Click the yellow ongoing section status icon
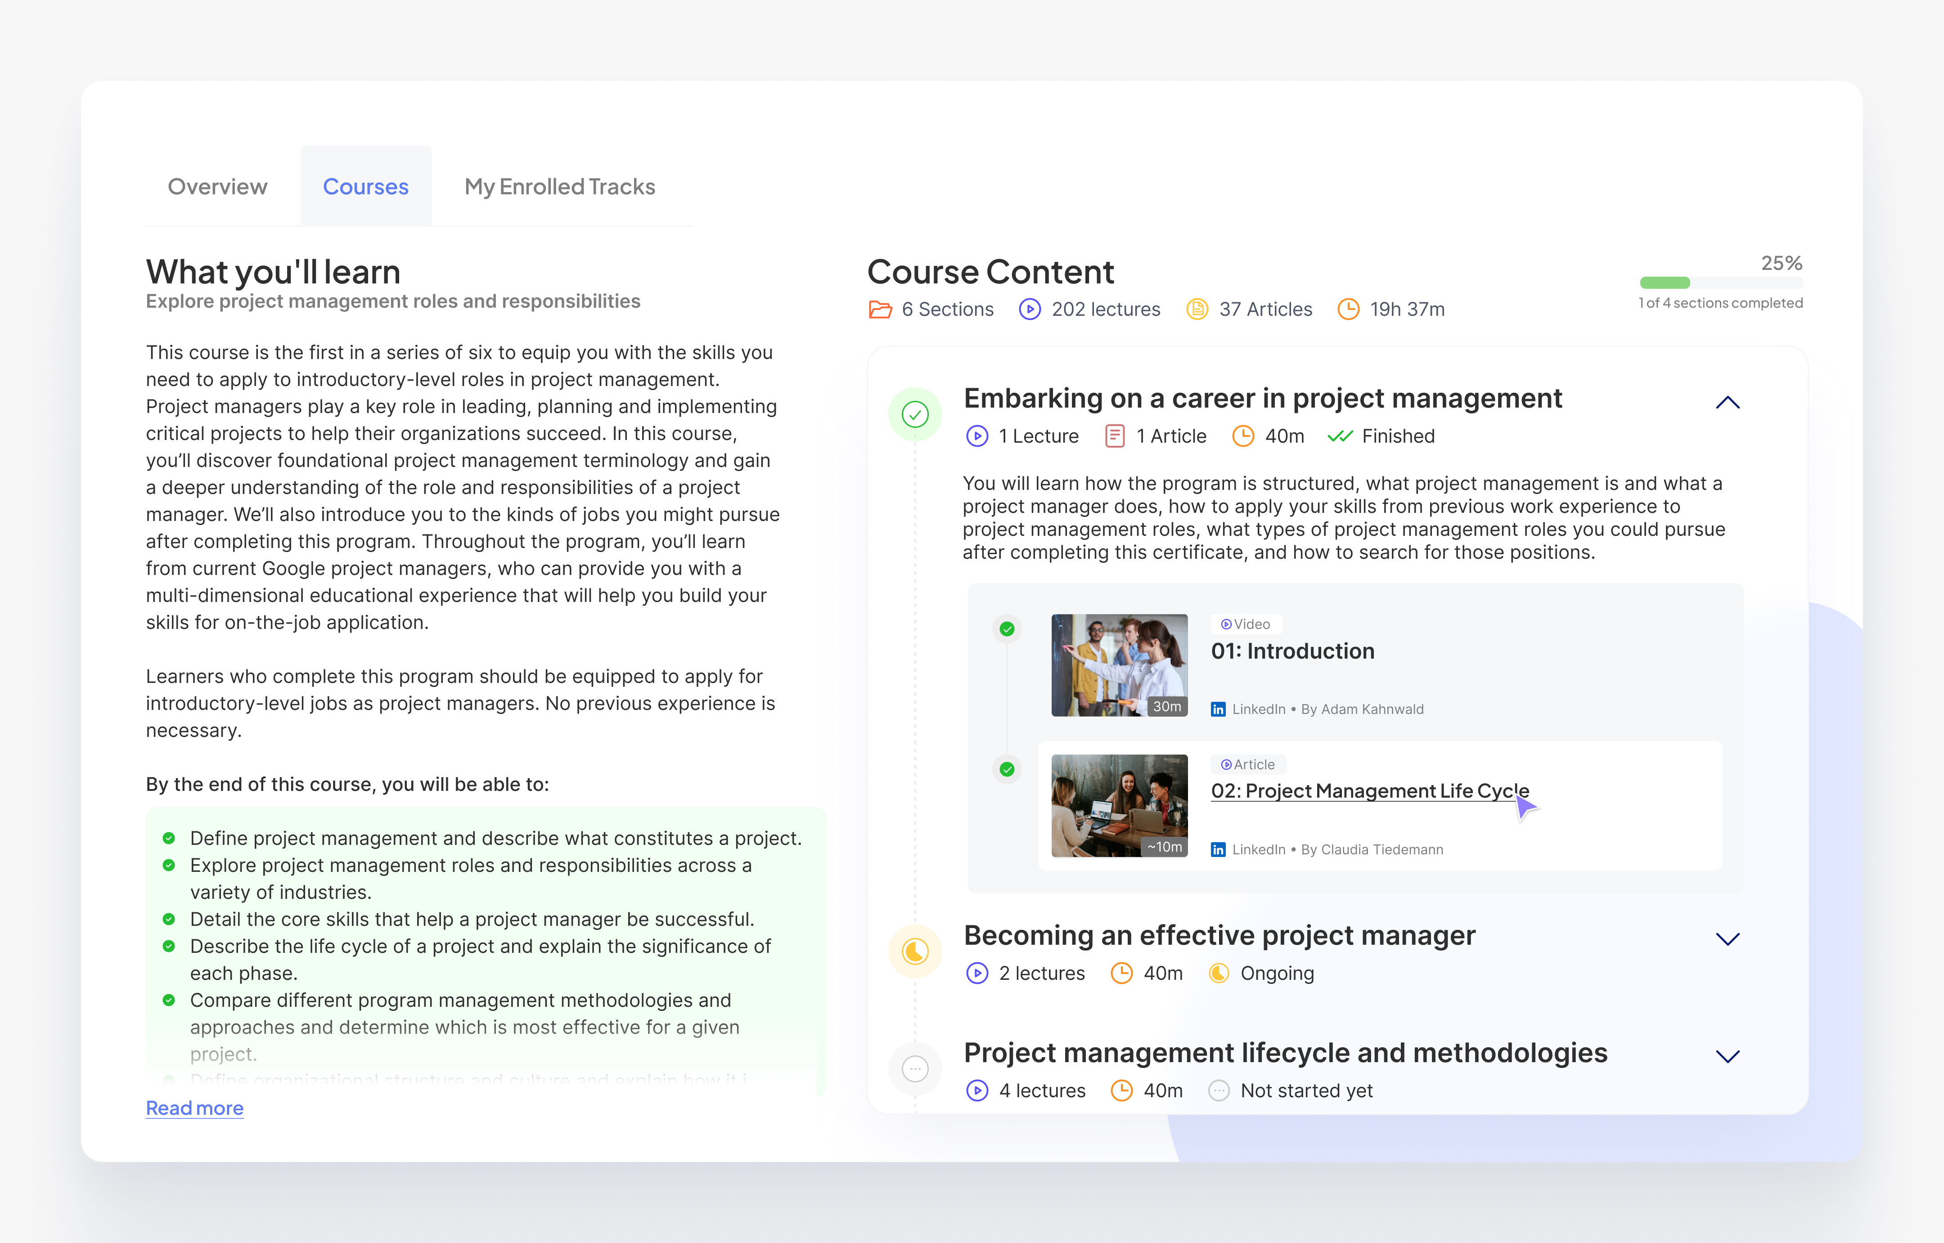Screen dimensions: 1944x1243 tap(915, 951)
